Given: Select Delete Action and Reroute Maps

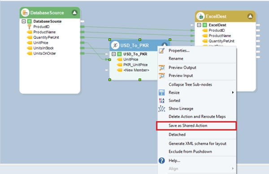Looking at the screenshot, I should click(x=197, y=117).
